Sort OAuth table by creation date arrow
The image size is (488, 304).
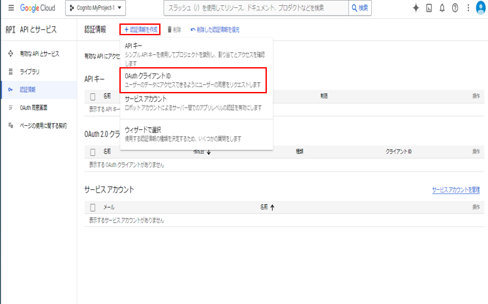[209, 152]
